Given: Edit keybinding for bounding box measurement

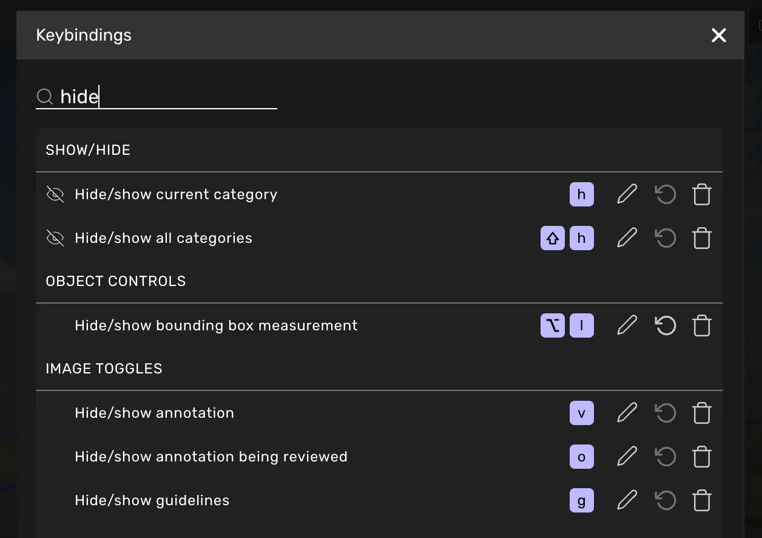Looking at the screenshot, I should point(627,325).
